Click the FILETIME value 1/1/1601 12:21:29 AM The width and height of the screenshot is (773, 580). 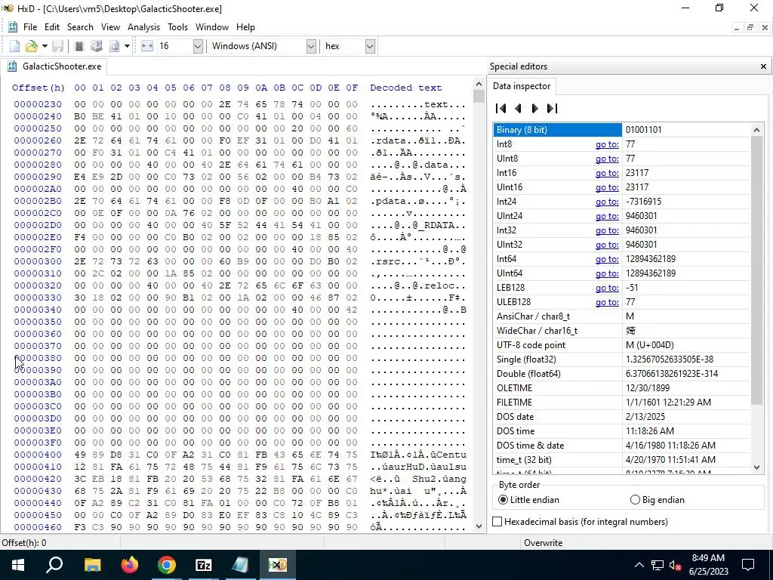click(668, 403)
